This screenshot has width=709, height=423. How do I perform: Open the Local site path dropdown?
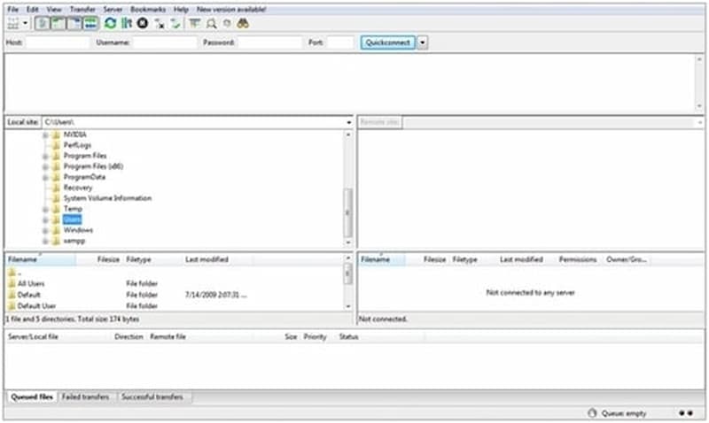point(348,122)
